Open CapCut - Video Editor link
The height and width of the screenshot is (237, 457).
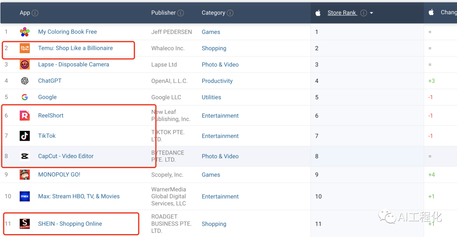pos(66,156)
